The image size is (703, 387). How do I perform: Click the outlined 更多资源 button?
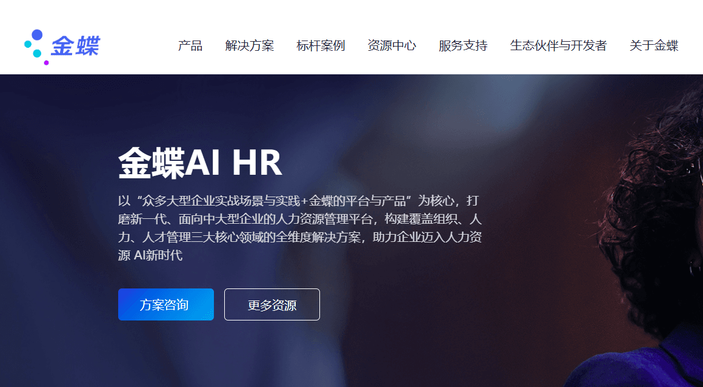tap(272, 305)
